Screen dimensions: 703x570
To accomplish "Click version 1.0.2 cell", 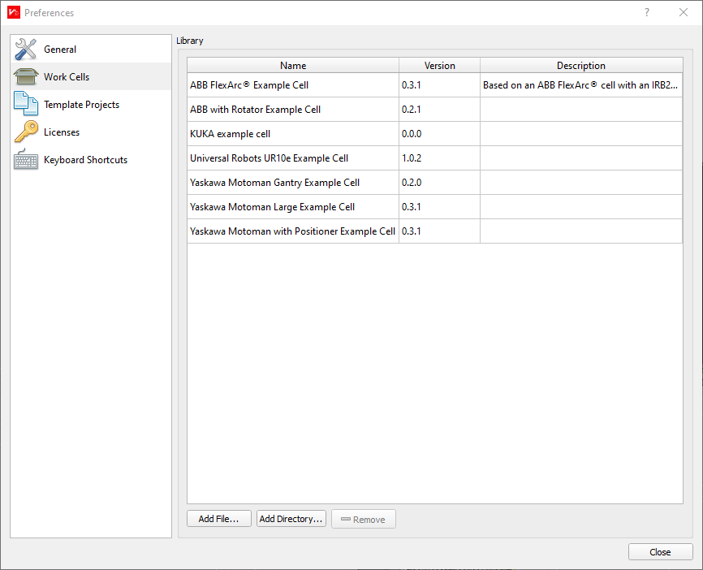I will tap(439, 158).
